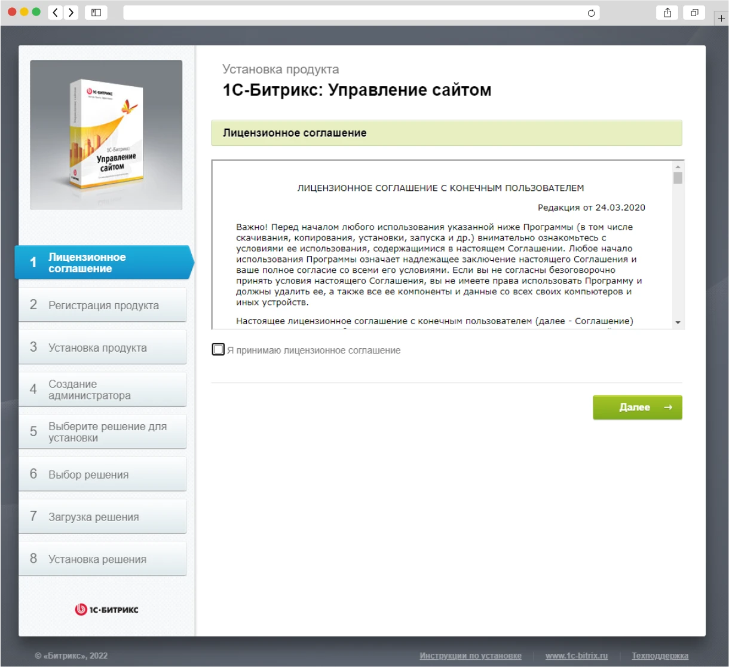
Task: Click the Далее button
Action: [637, 407]
